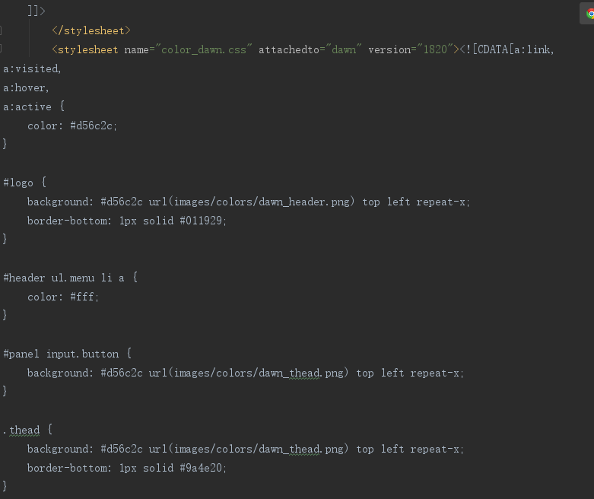
Task: Place cursor on a:active selector
Action: coord(27,106)
